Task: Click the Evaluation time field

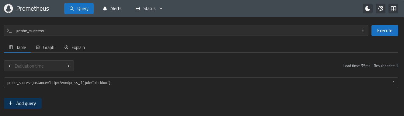Action: (39, 66)
